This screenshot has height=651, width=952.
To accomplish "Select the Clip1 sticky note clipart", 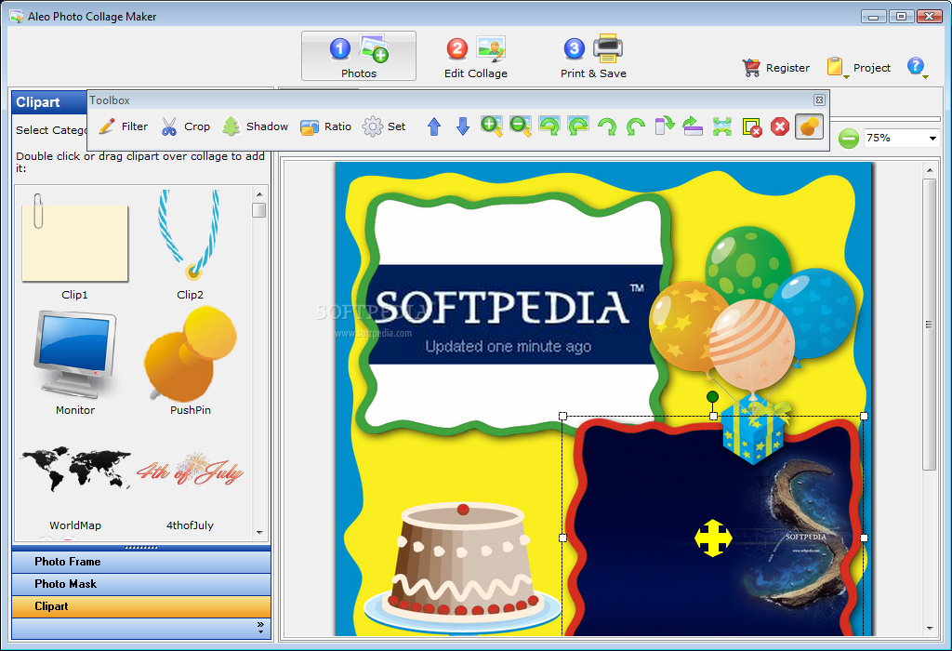I will [74, 246].
